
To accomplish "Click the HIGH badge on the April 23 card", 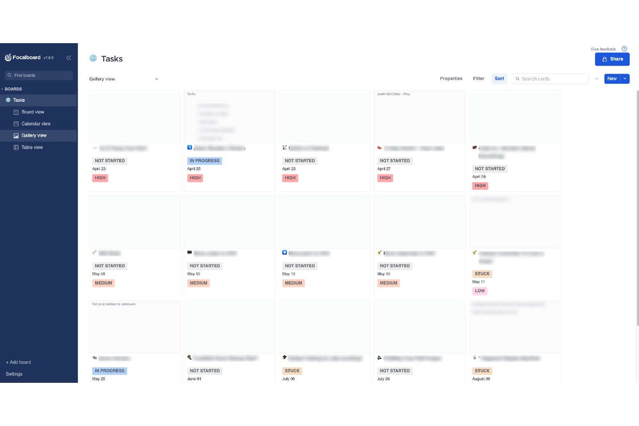I will pyautogui.click(x=100, y=178).
